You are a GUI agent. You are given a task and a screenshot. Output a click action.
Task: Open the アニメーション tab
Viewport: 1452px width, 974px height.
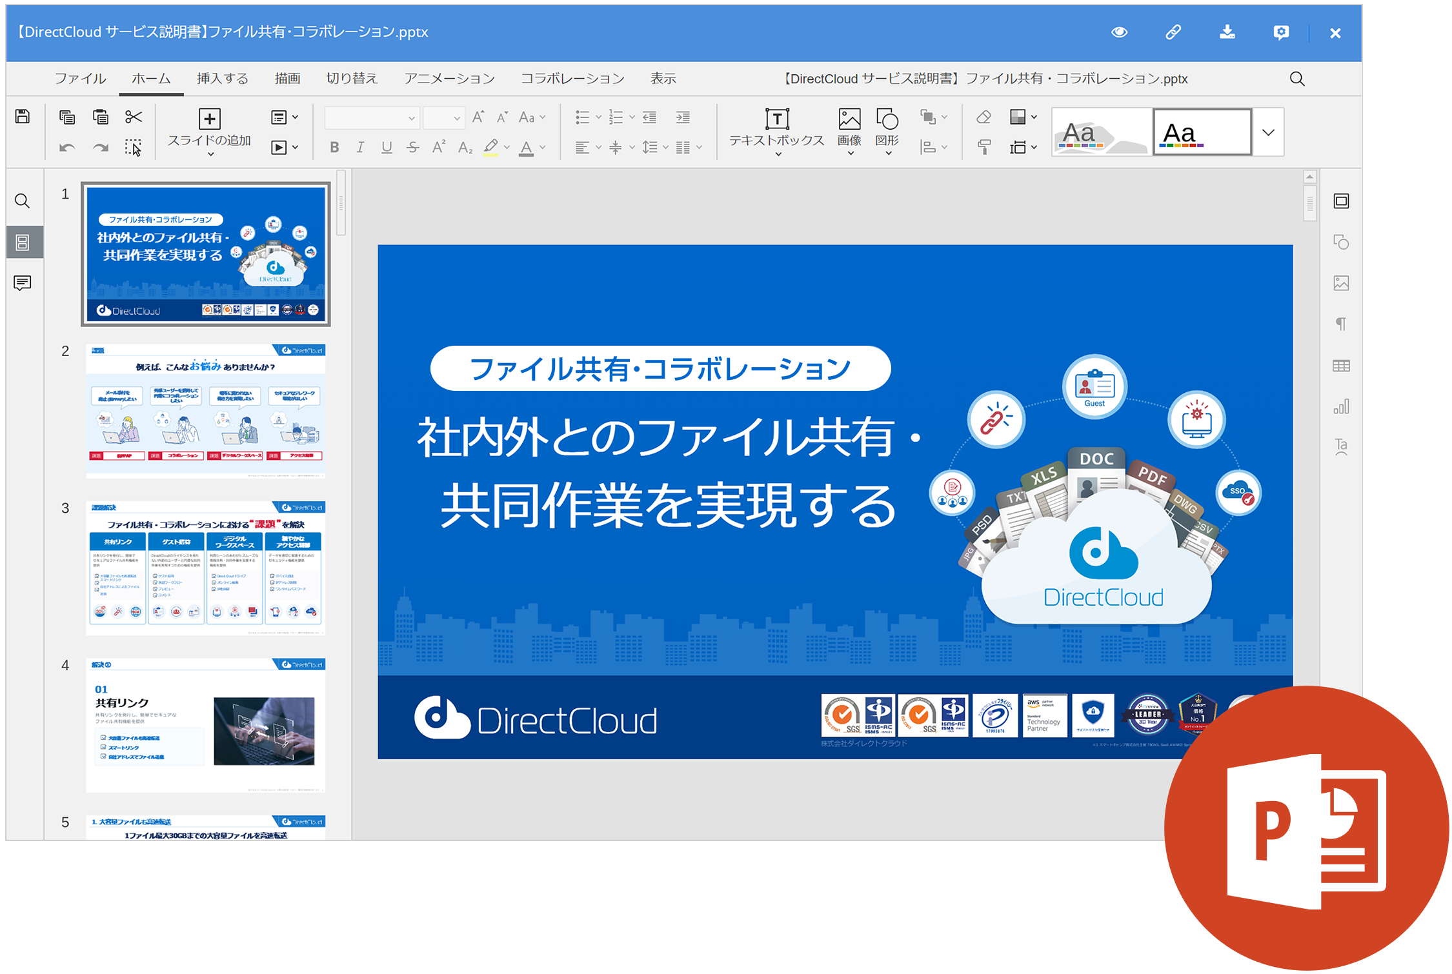coord(449,79)
